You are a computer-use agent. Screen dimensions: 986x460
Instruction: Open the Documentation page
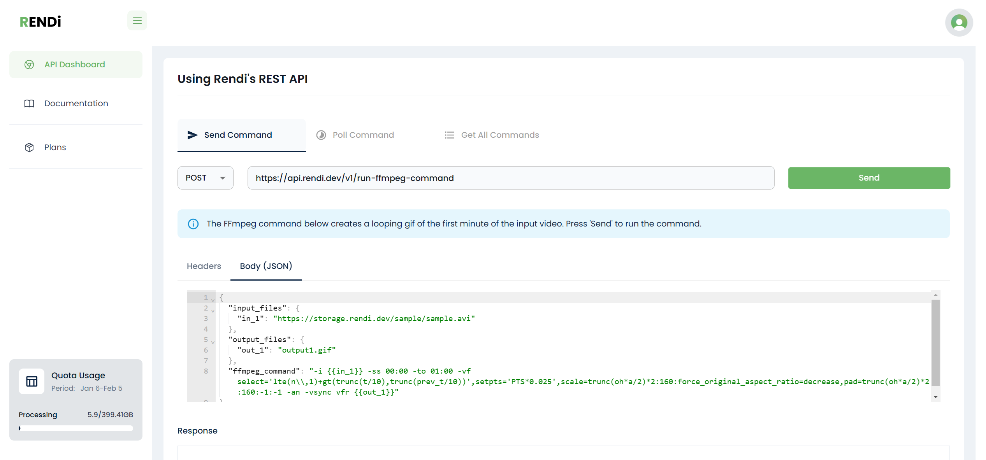76,104
